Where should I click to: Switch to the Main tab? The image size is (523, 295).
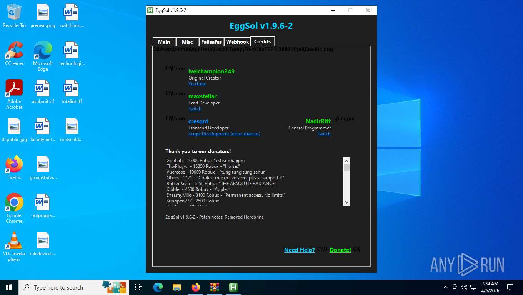[x=164, y=42]
